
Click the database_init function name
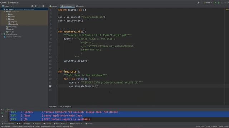(73, 32)
